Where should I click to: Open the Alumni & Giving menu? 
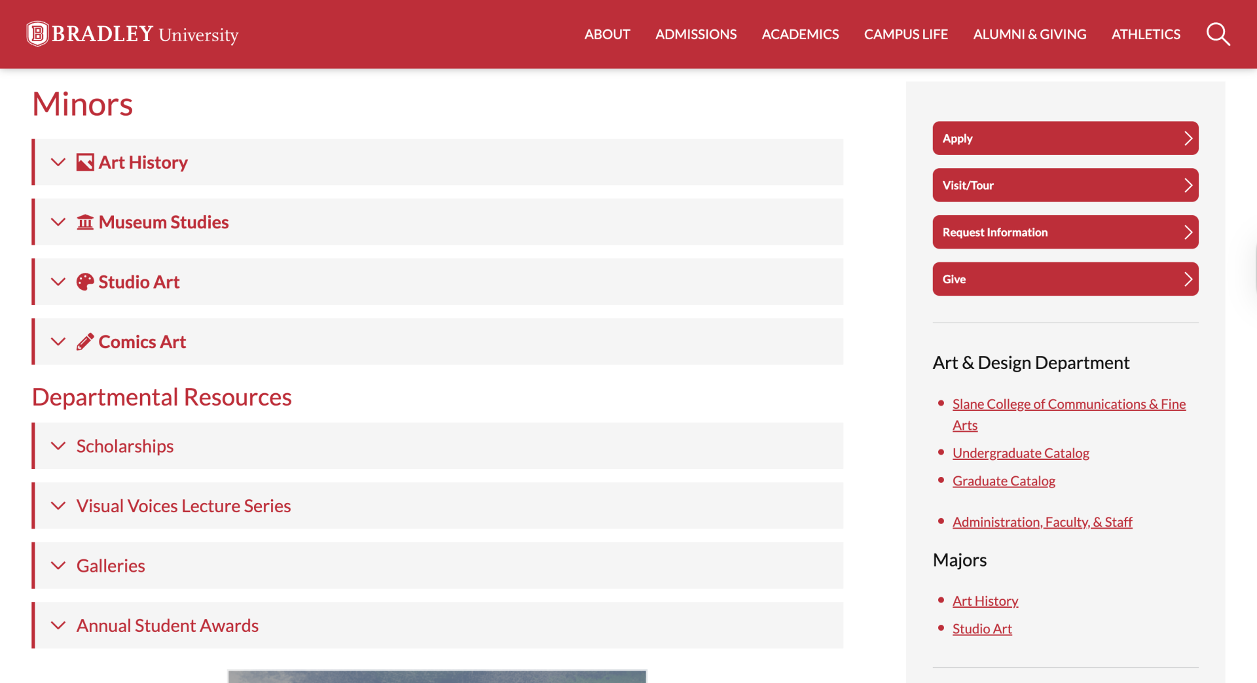click(x=1029, y=34)
